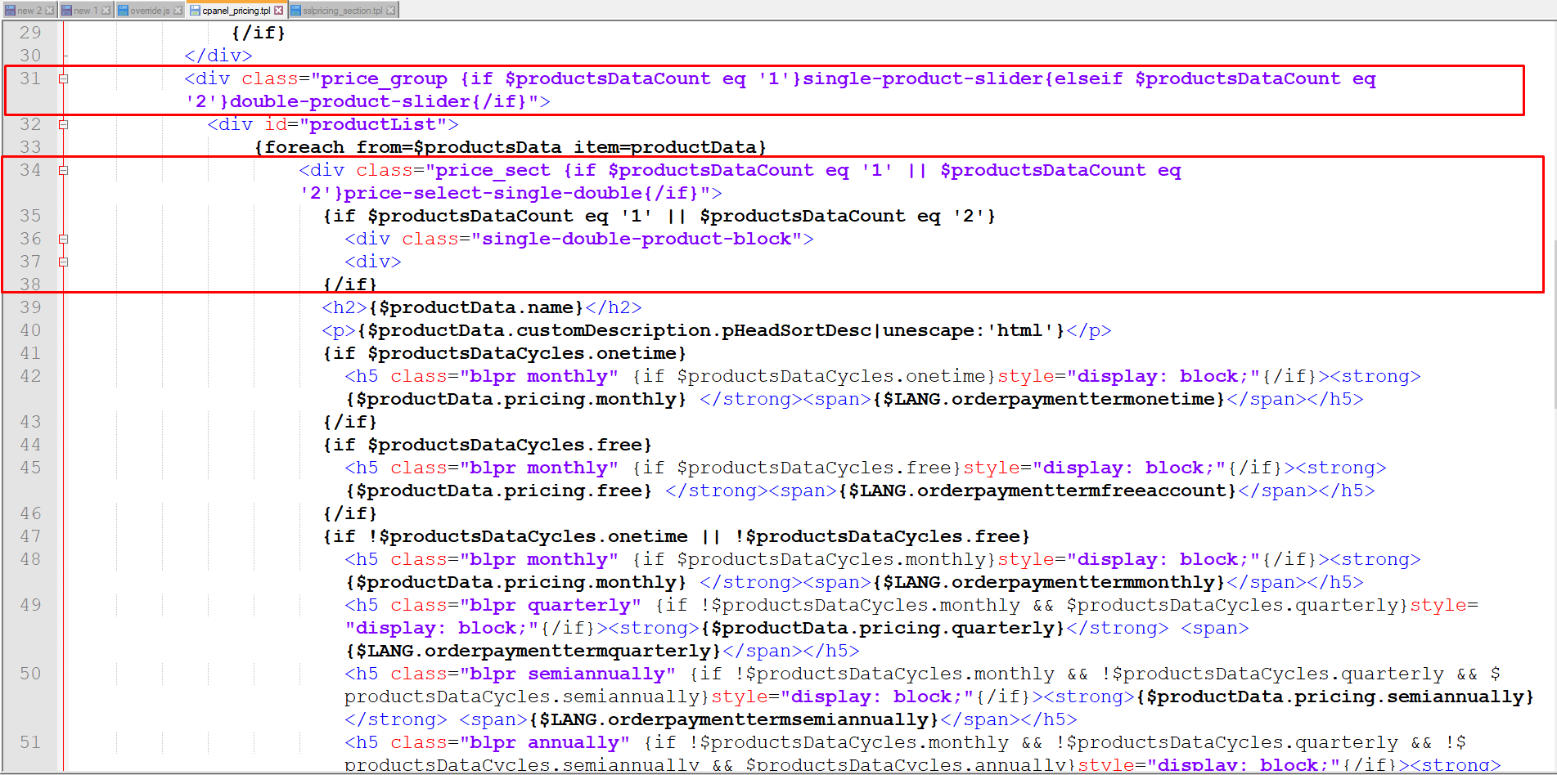Close the new 2 tab
This screenshot has width=1557, height=775.
[x=50, y=11]
